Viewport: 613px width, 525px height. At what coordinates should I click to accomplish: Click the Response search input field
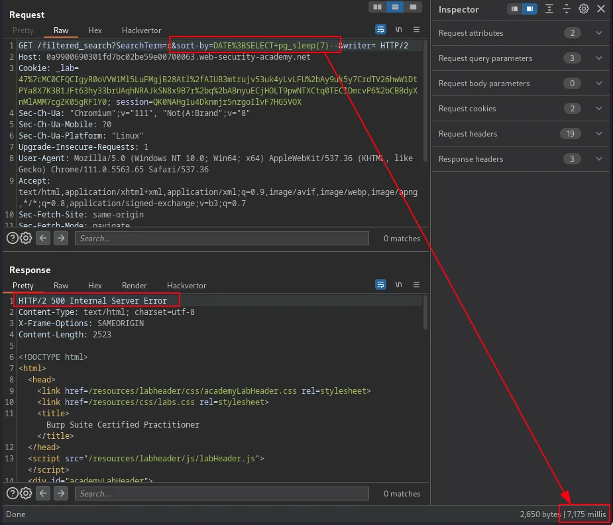coord(221,493)
